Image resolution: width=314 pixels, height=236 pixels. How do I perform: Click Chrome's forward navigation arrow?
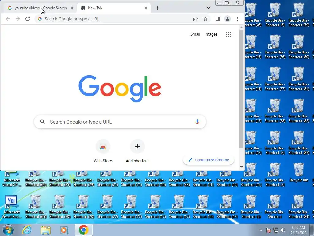(x=18, y=19)
